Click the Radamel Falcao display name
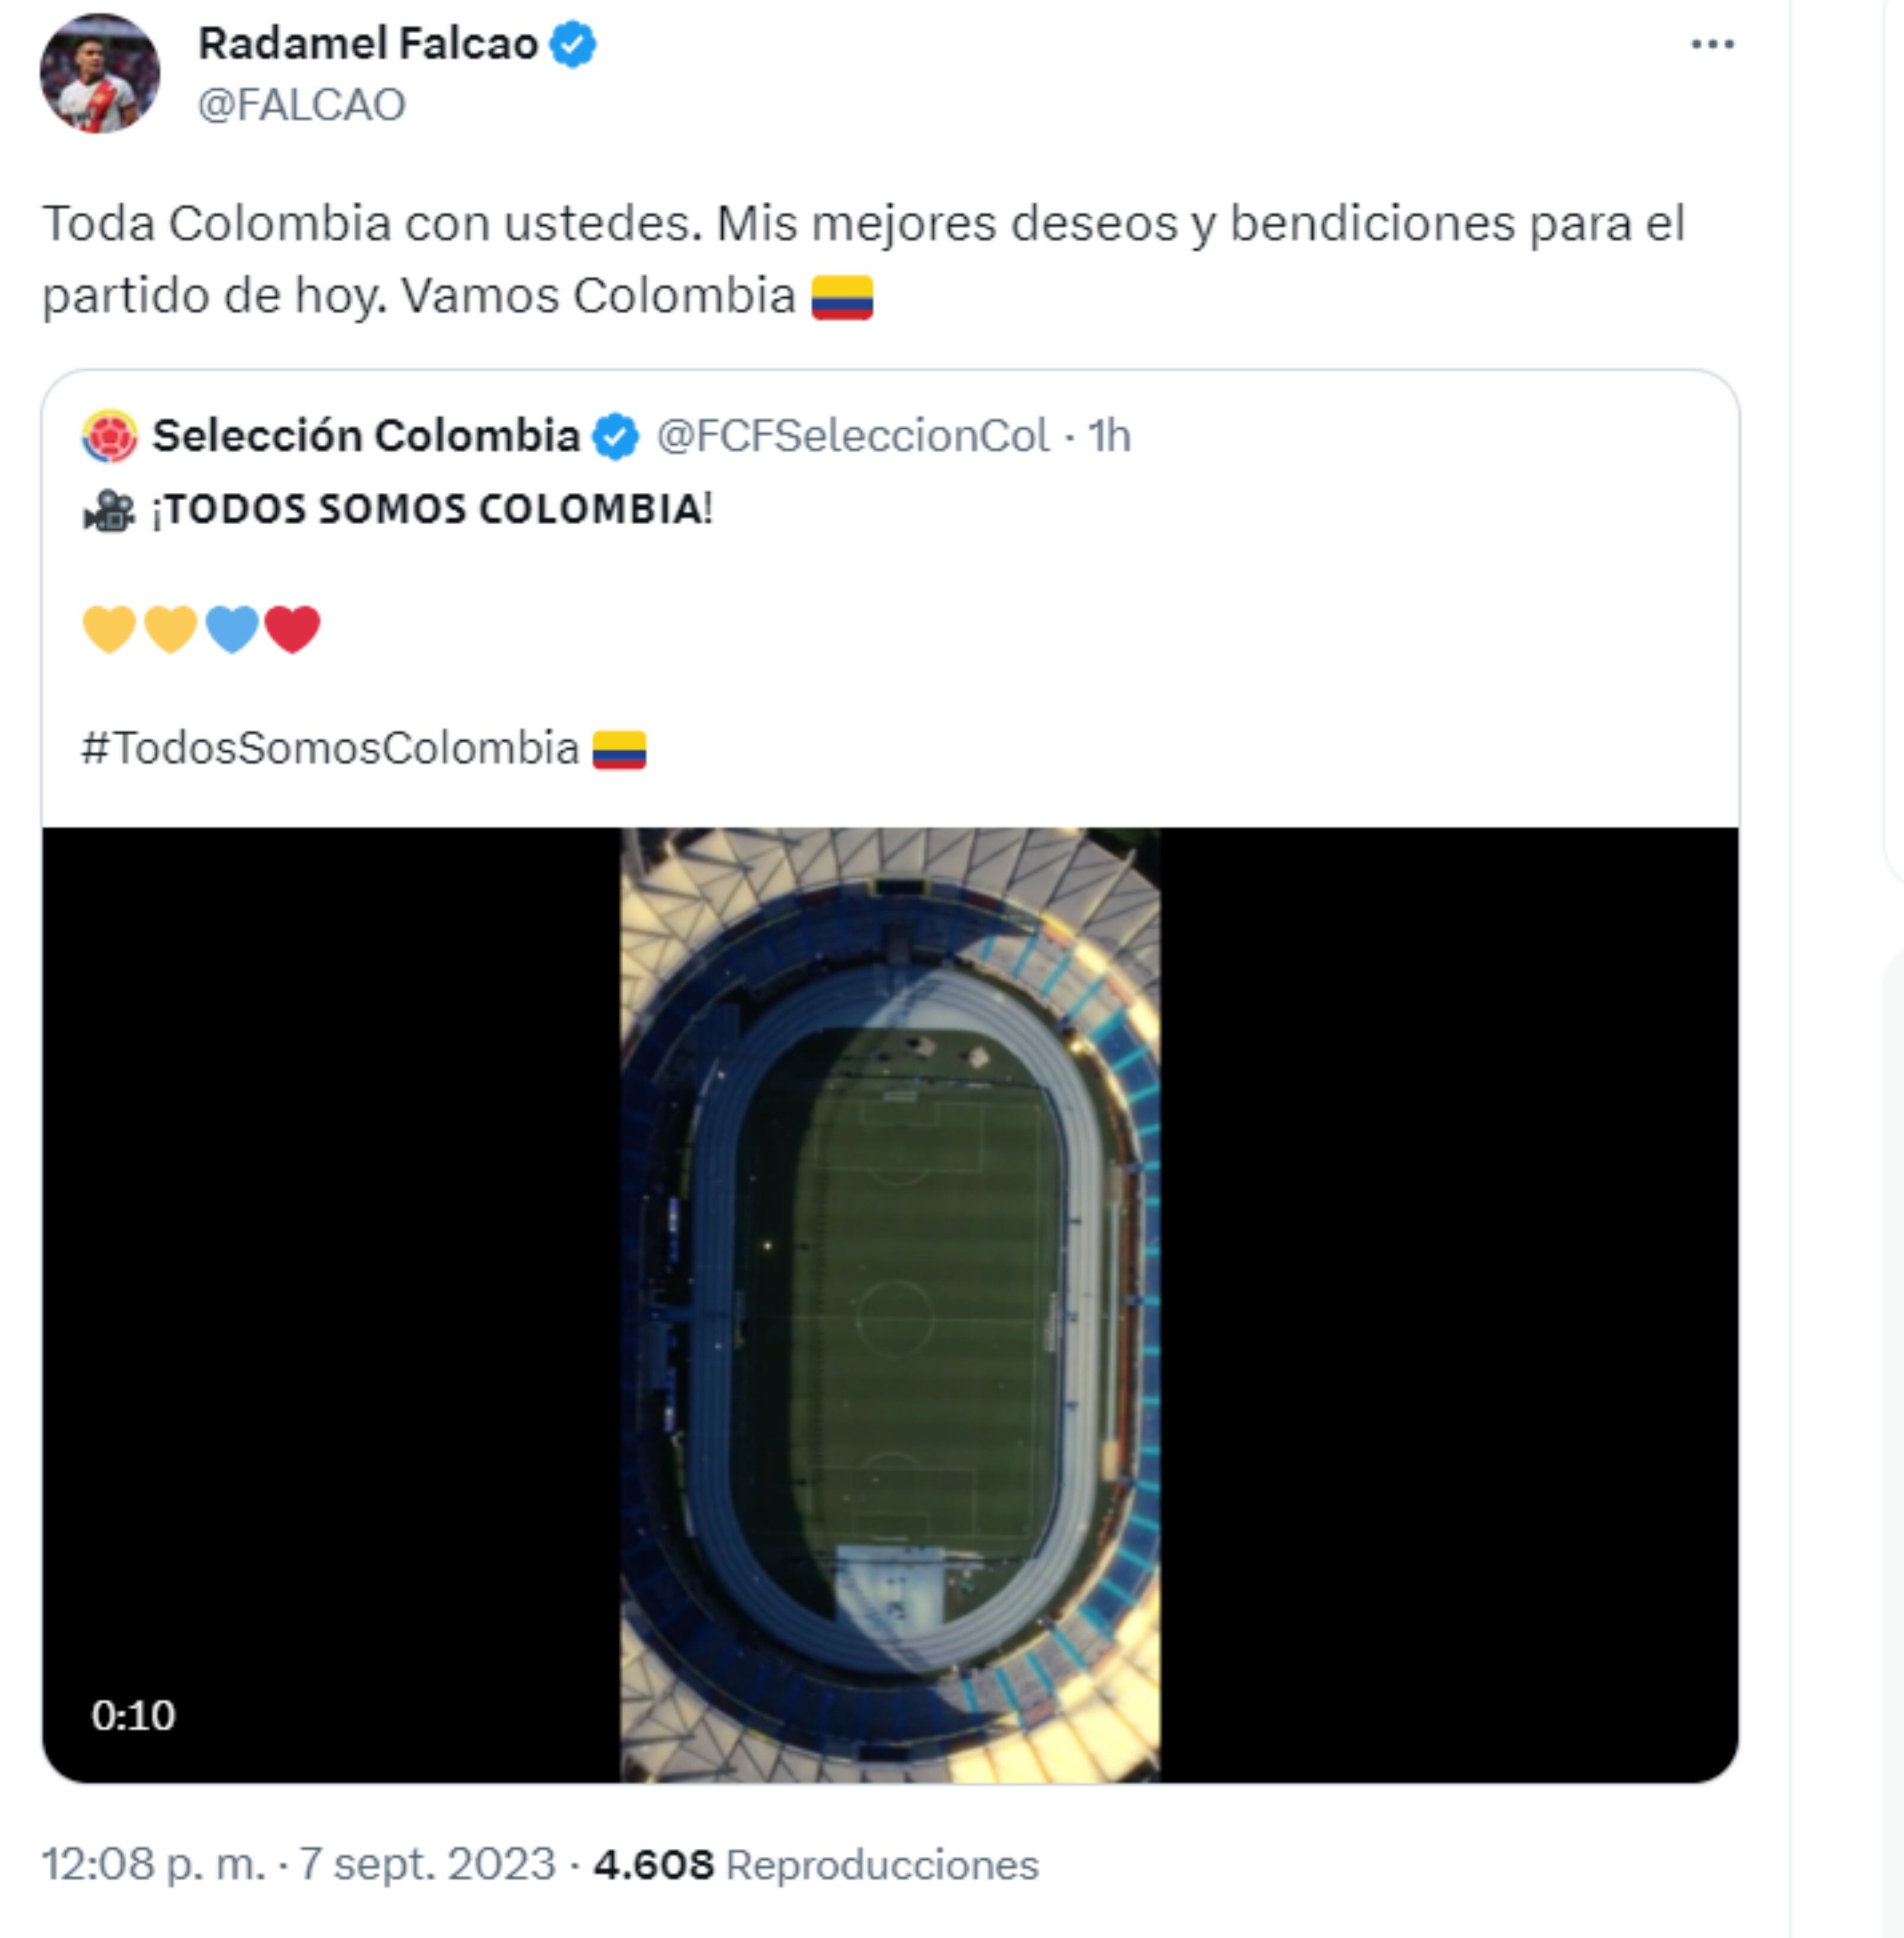The image size is (1904, 1938). click(x=367, y=44)
